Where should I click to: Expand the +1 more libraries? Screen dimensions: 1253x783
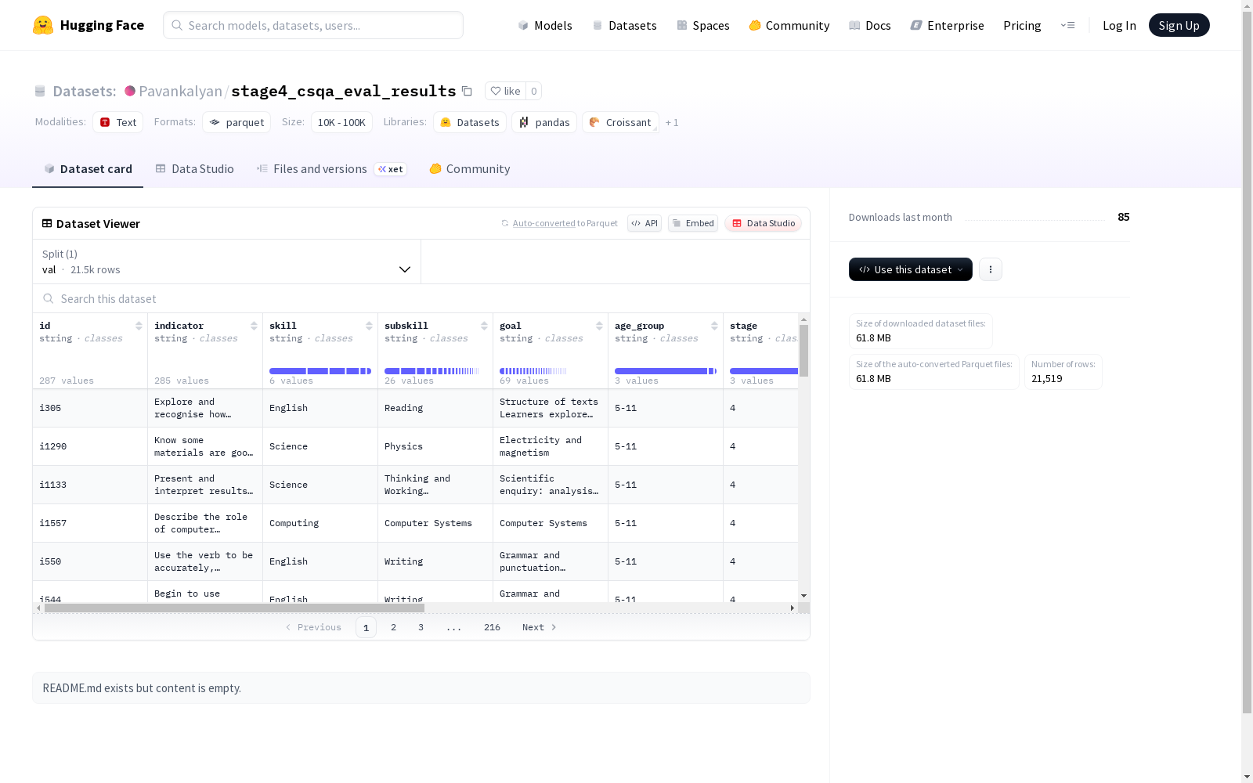672,122
